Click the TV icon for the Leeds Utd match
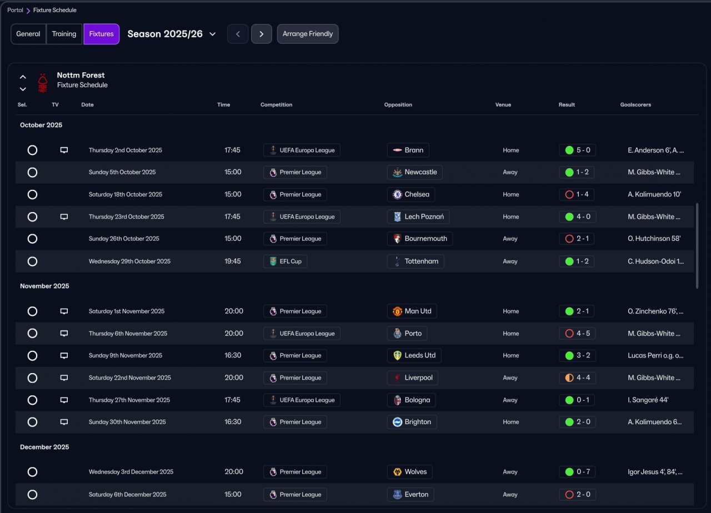This screenshot has width=711, height=513. pyautogui.click(x=64, y=355)
